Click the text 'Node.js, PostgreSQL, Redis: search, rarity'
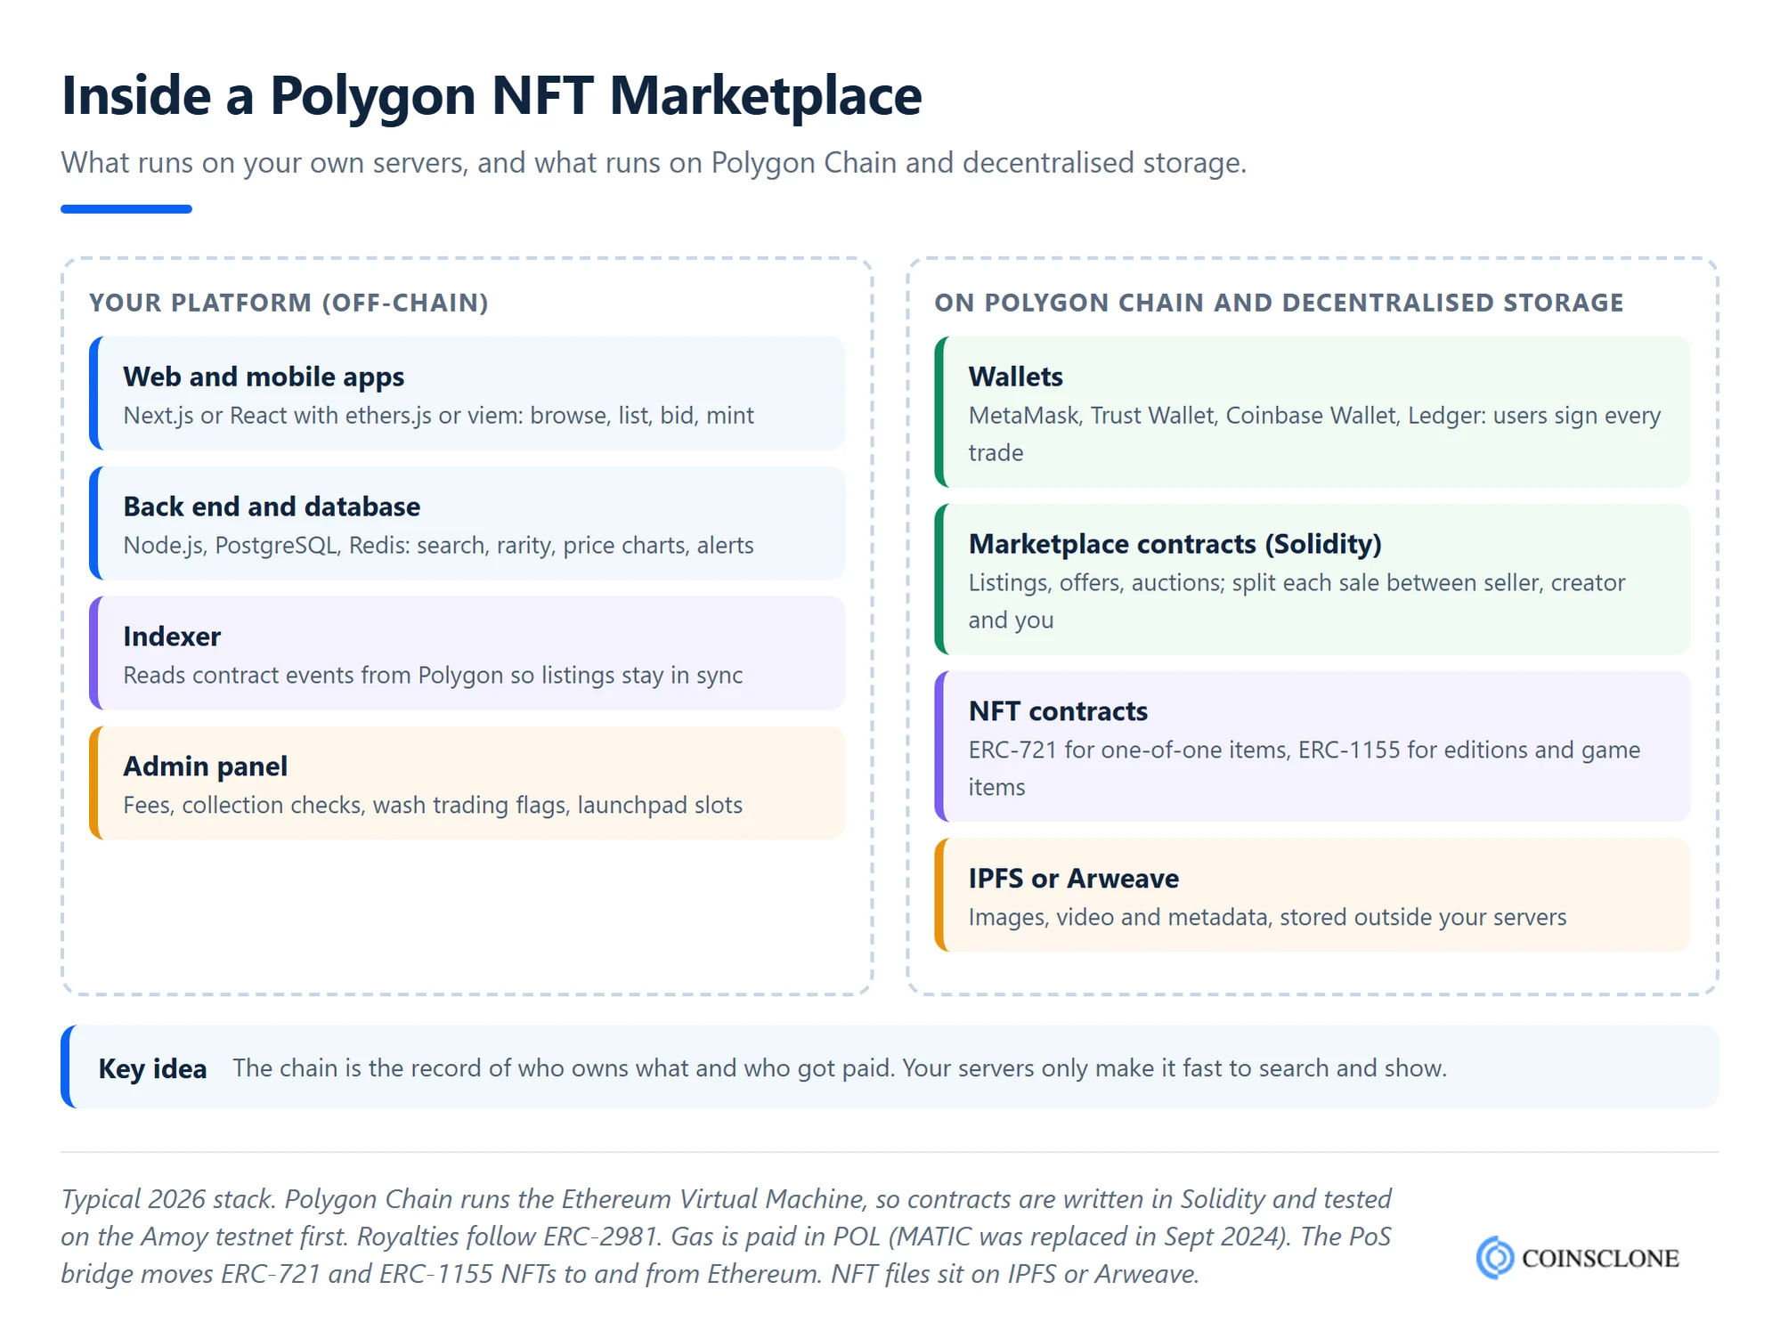The width and height of the screenshot is (1780, 1338). pyautogui.click(x=438, y=546)
